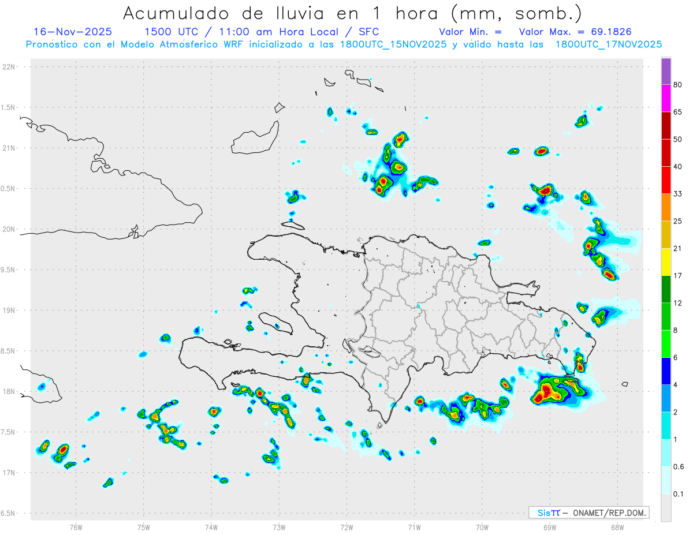
Task: Click the date text '16-Nov-2025'
Action: tap(73, 32)
